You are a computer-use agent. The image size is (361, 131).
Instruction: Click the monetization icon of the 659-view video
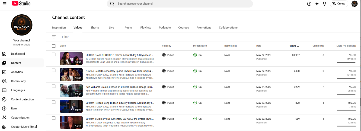tap(195, 119)
